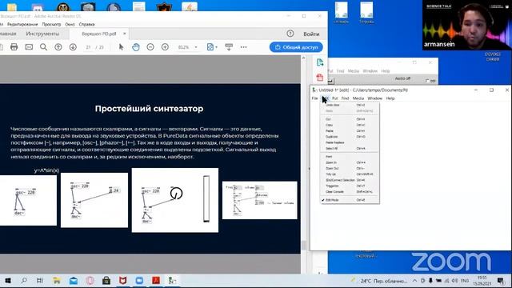Viewport: 512px width, 288px height.
Task: Open File Explorer from taskbar
Action: coord(57,281)
